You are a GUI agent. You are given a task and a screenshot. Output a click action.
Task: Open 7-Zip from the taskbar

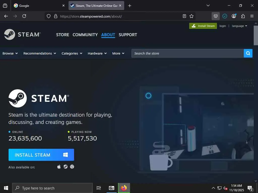tap(112, 188)
